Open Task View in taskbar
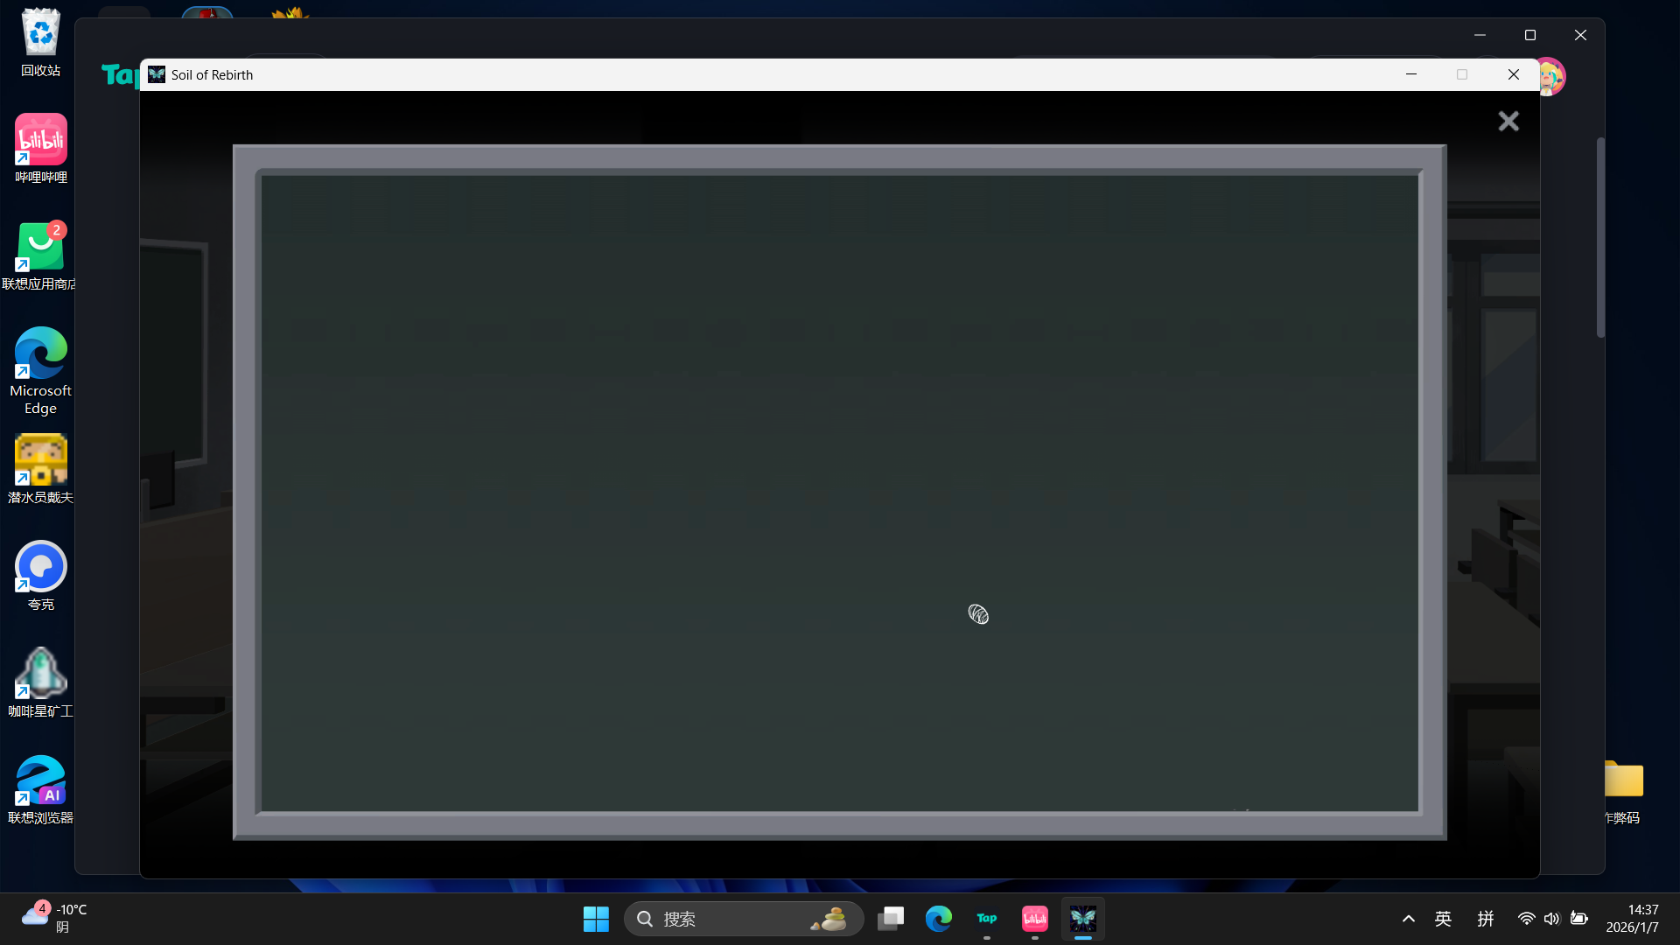This screenshot has width=1680, height=945. (891, 919)
